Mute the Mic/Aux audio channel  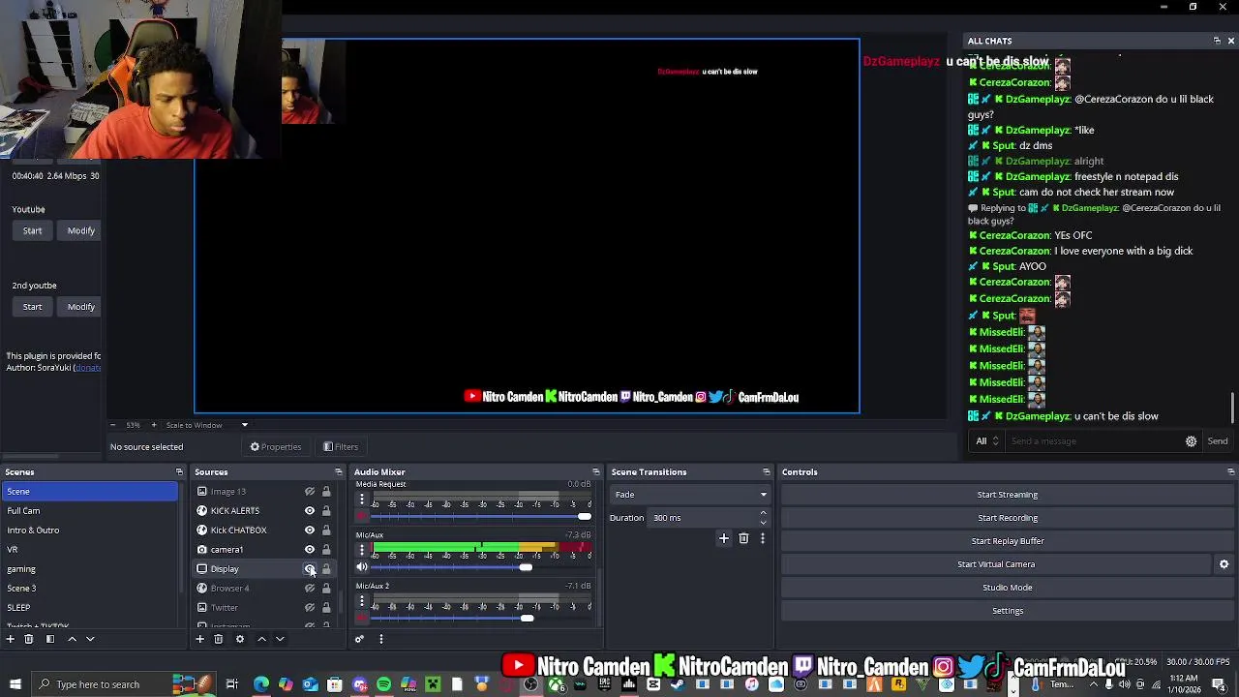362,567
